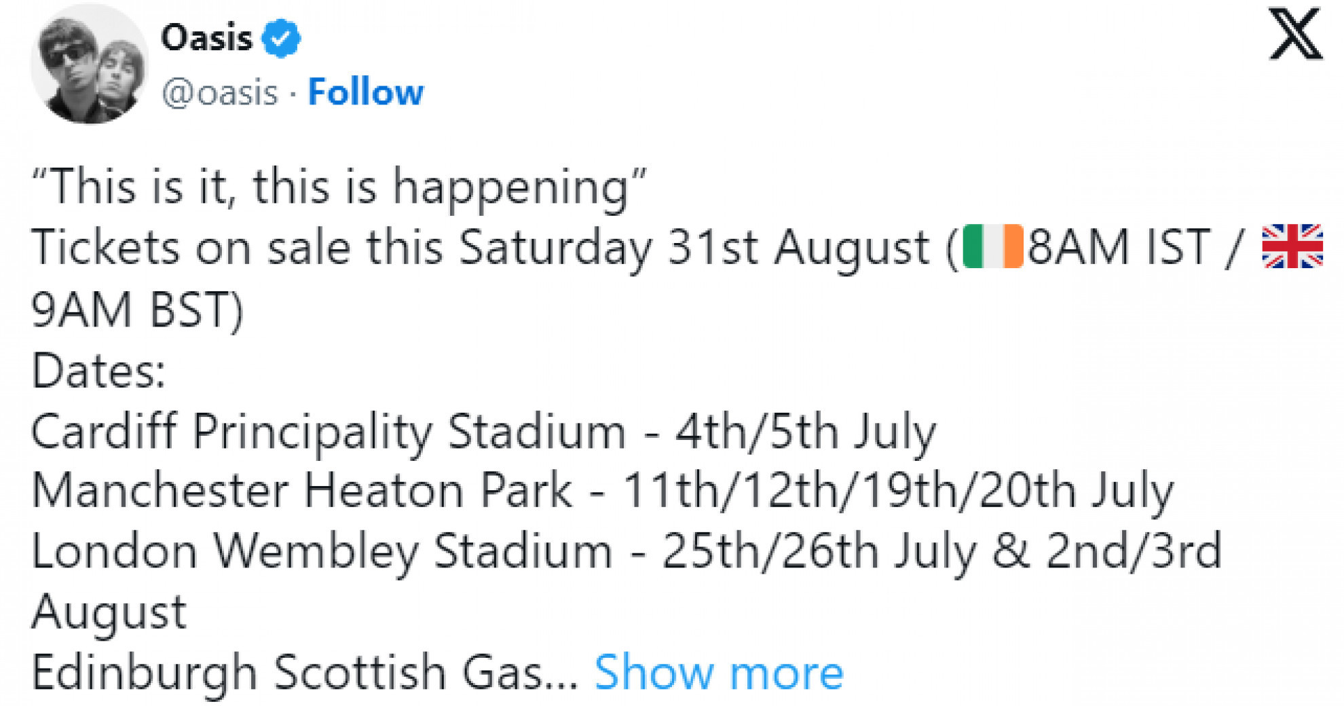Viewport: 1344px width, 706px height.
Task: Click the Oasis display name
Action: click(206, 37)
